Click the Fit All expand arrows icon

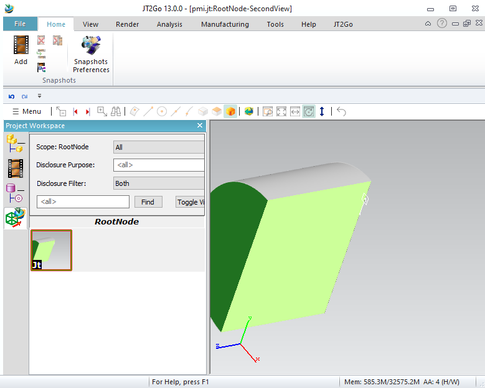[x=281, y=111]
